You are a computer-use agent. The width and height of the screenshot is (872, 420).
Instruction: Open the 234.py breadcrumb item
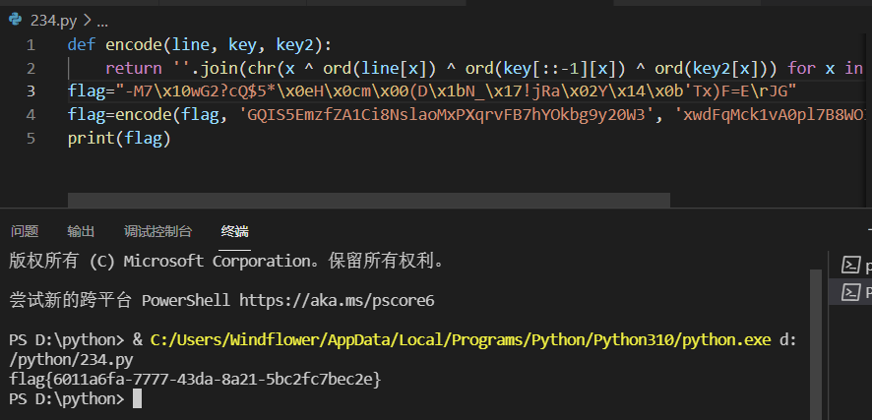click(53, 21)
